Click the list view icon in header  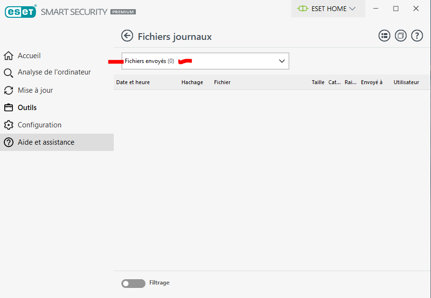coord(384,36)
